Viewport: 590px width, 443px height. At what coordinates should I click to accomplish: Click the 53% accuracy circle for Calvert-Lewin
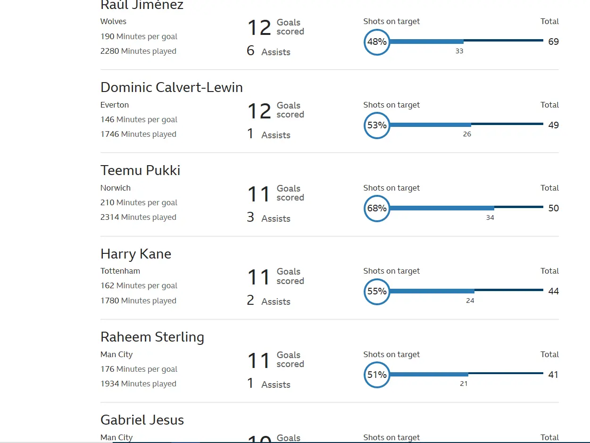[377, 125]
